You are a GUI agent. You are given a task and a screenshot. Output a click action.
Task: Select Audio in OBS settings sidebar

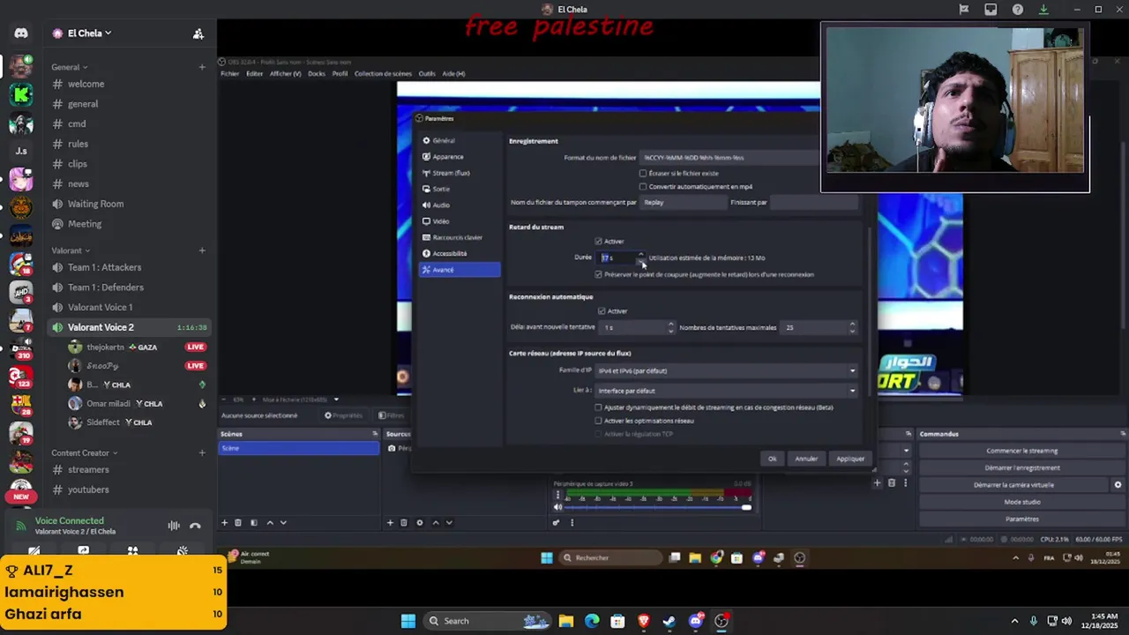[x=459, y=205]
